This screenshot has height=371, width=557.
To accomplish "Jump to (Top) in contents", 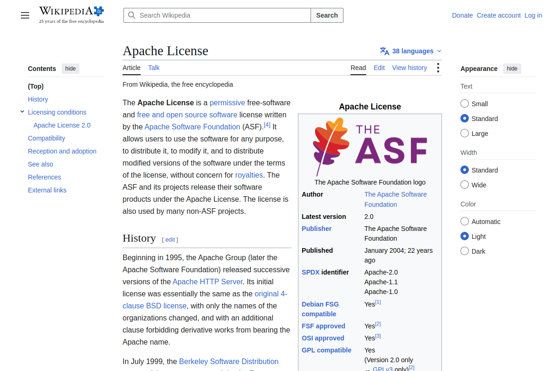I will pyautogui.click(x=36, y=86).
